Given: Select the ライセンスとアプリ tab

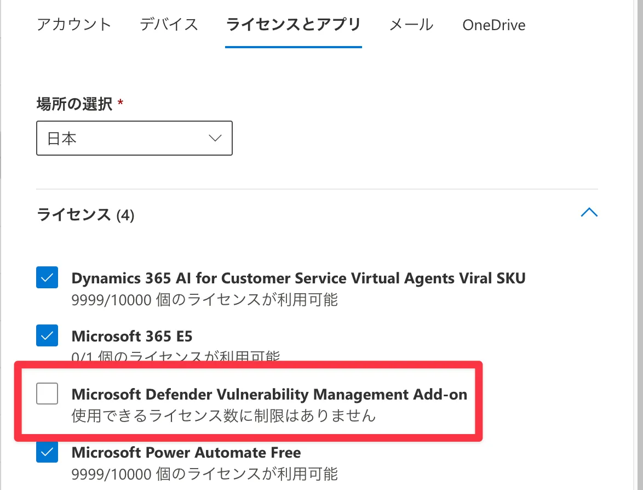Looking at the screenshot, I should [x=294, y=25].
